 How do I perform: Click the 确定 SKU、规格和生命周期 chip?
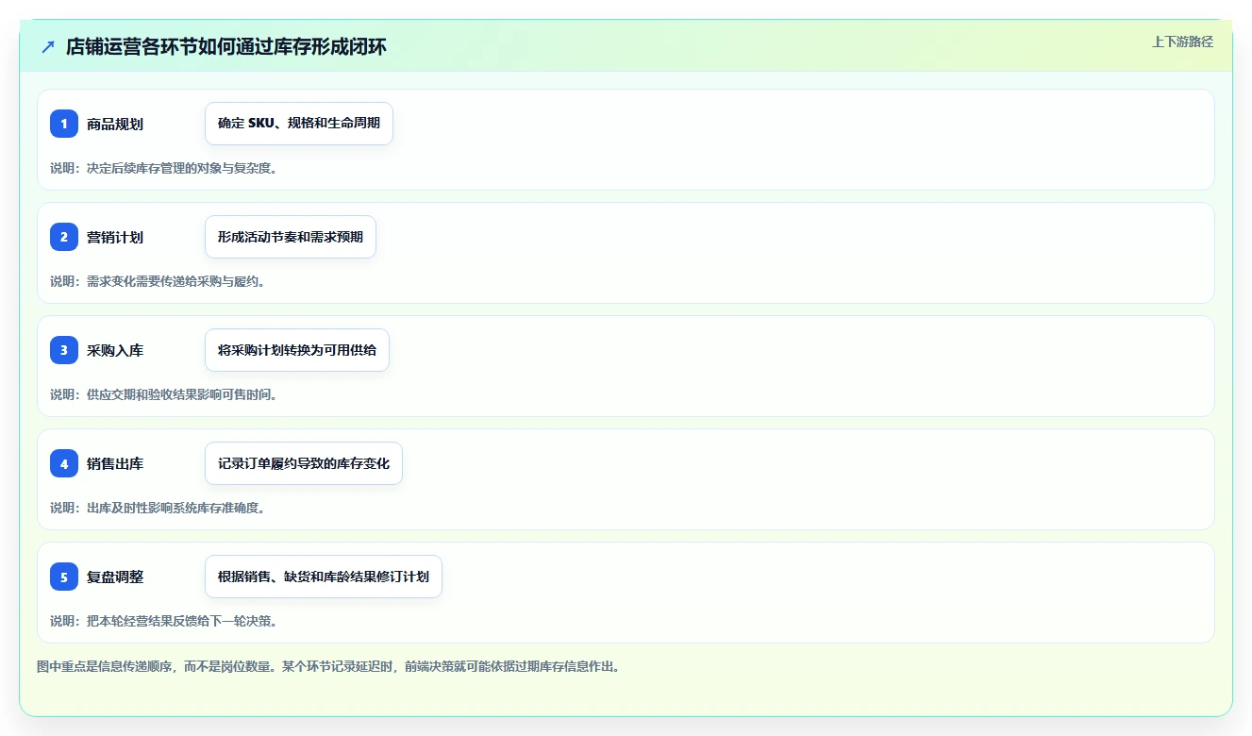tap(299, 124)
